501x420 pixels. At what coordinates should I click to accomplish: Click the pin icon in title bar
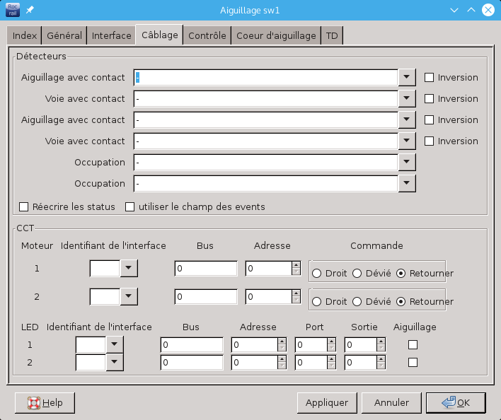click(30, 11)
